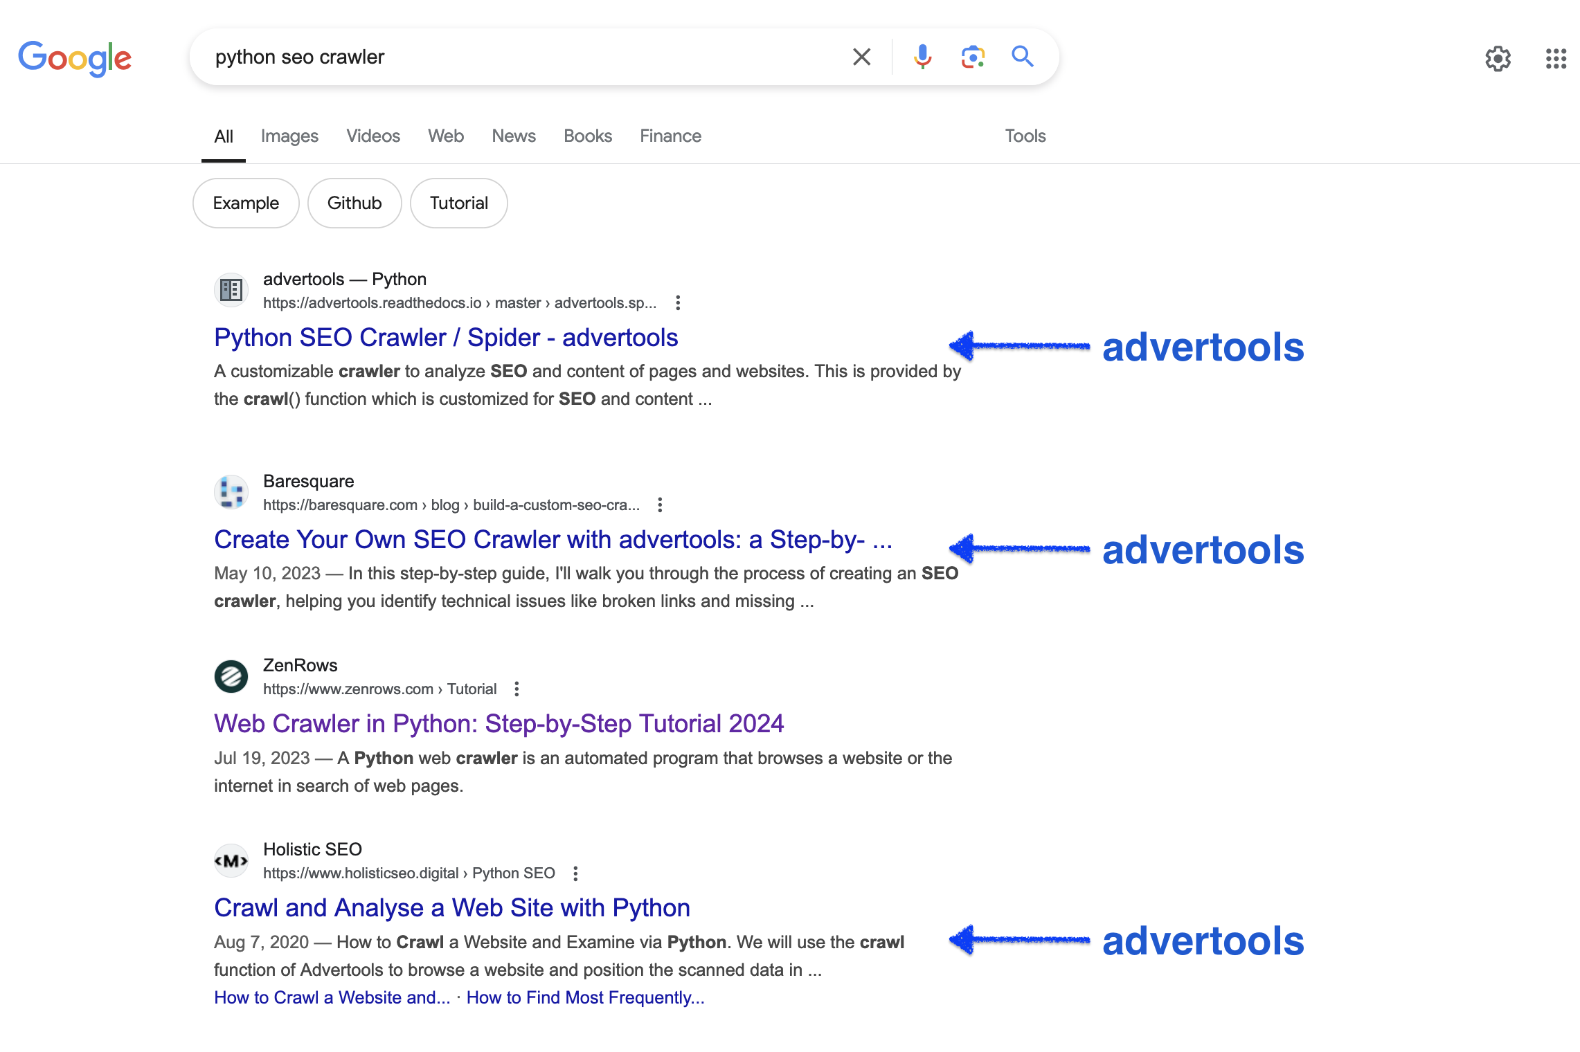Image resolution: width=1580 pixels, height=1052 pixels.
Task: Open the settings gear icon
Action: click(x=1498, y=59)
